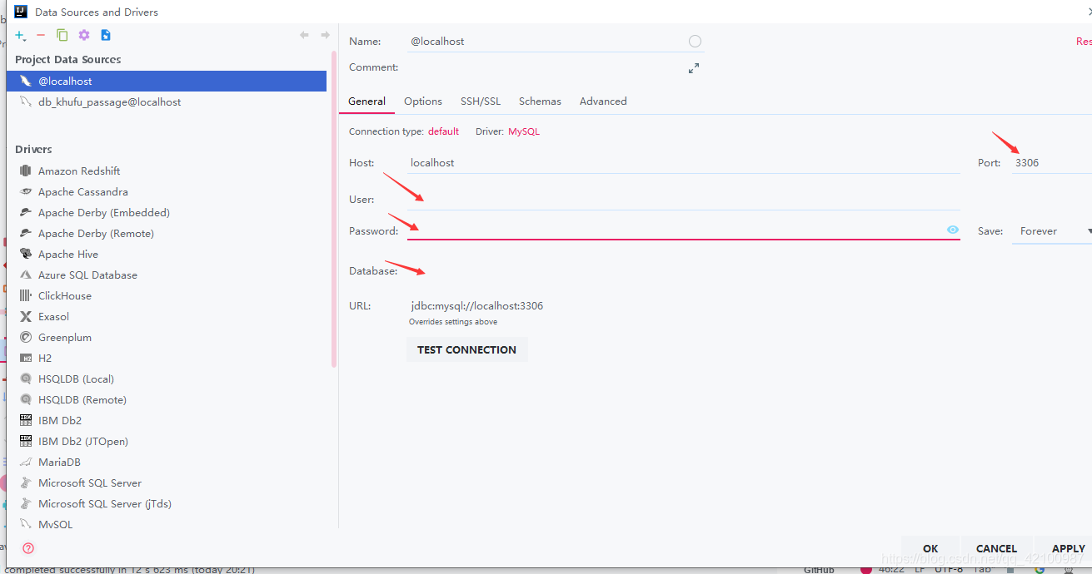Viewport: 1092px width, 574px height.
Task: Focus the Database input field
Action: click(x=684, y=271)
